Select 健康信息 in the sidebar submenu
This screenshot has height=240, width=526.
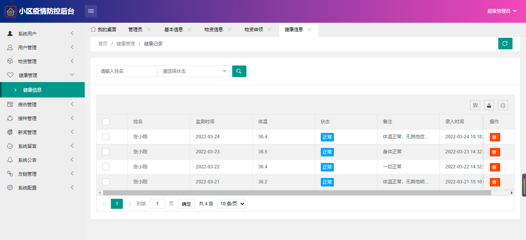point(42,90)
